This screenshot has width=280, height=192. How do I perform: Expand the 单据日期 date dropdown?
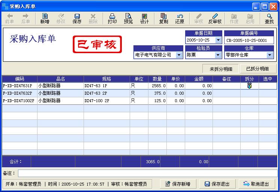(218, 40)
